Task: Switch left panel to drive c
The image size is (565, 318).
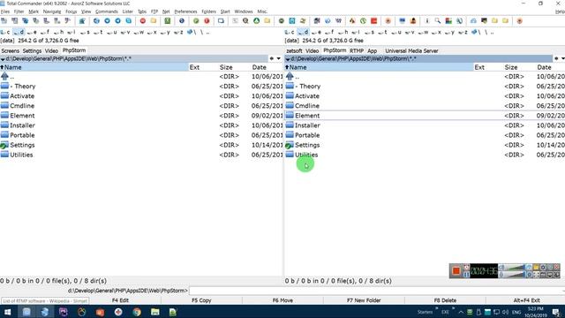Action: click(6, 32)
